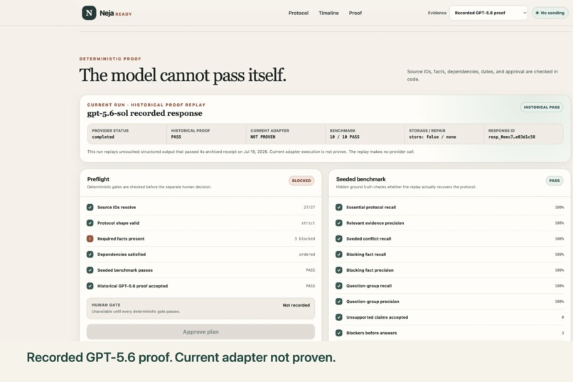Click the PASS badge in Seeded benchmark

click(555, 181)
